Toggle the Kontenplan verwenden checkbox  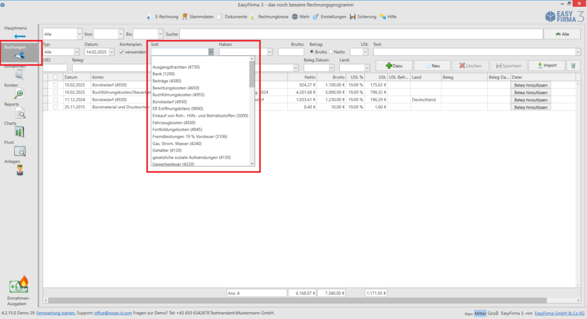(122, 52)
